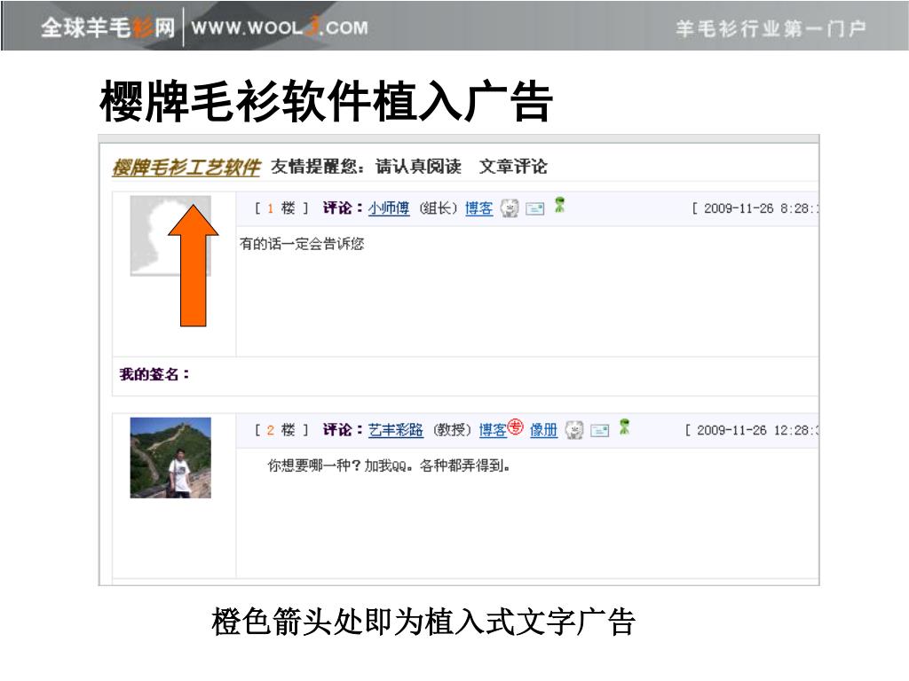Click the green user icon in comment 1
The height and width of the screenshot is (681, 909).
(x=559, y=205)
